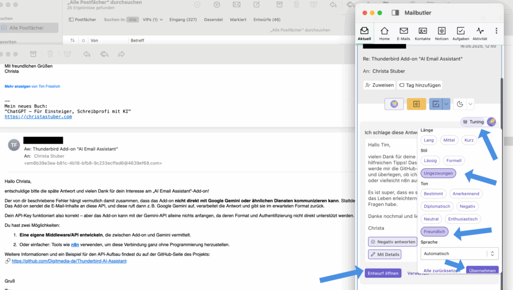Open Notizen tab in Mailbutler
Screen dimensions: 513x290
[x=442, y=34]
